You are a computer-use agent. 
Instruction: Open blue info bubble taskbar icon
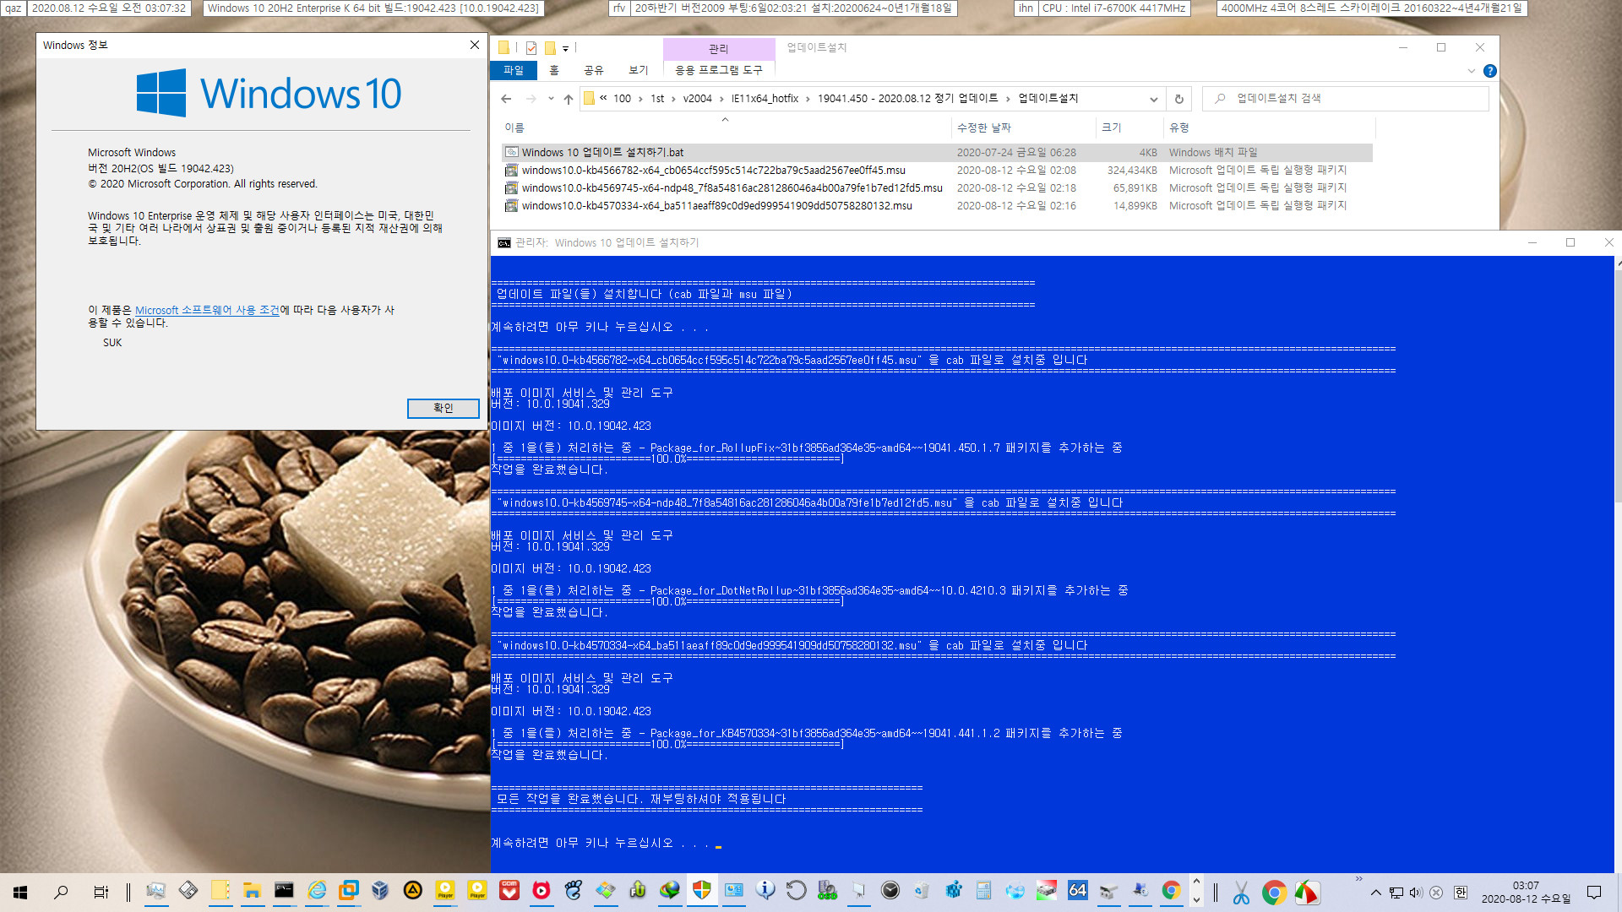[x=765, y=891]
